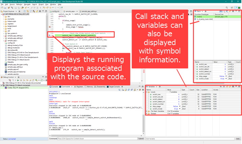
Task: Switch to the Disassembly tab
Action: [x=101, y=87]
